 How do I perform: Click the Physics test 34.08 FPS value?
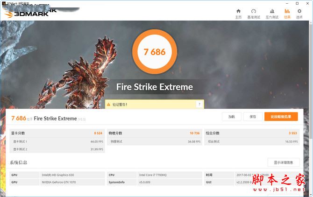pyautogui.click(x=194, y=141)
